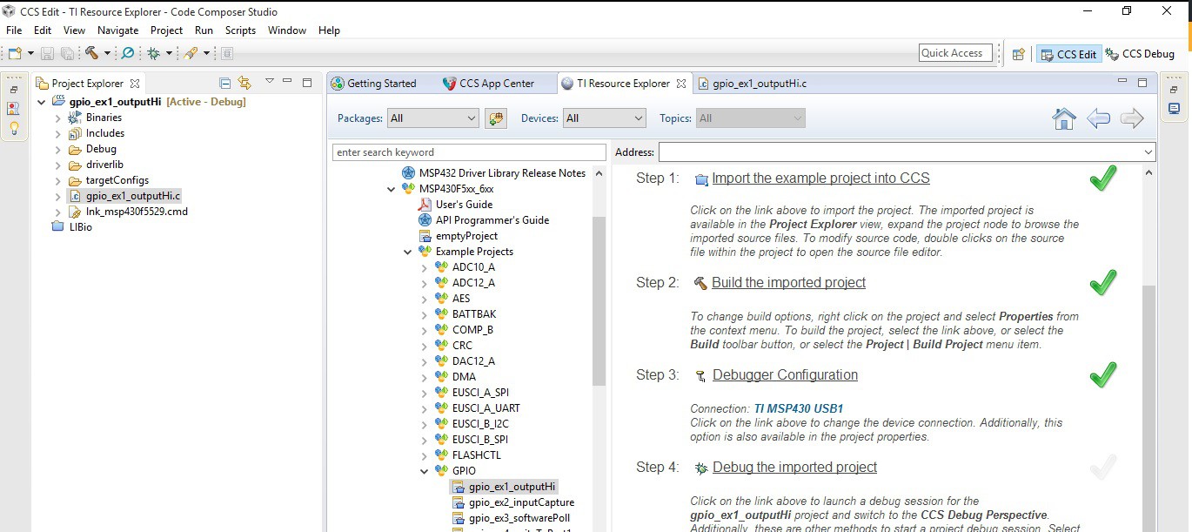Expand the Includes folder
The height and width of the screenshot is (532, 1192).
point(58,133)
